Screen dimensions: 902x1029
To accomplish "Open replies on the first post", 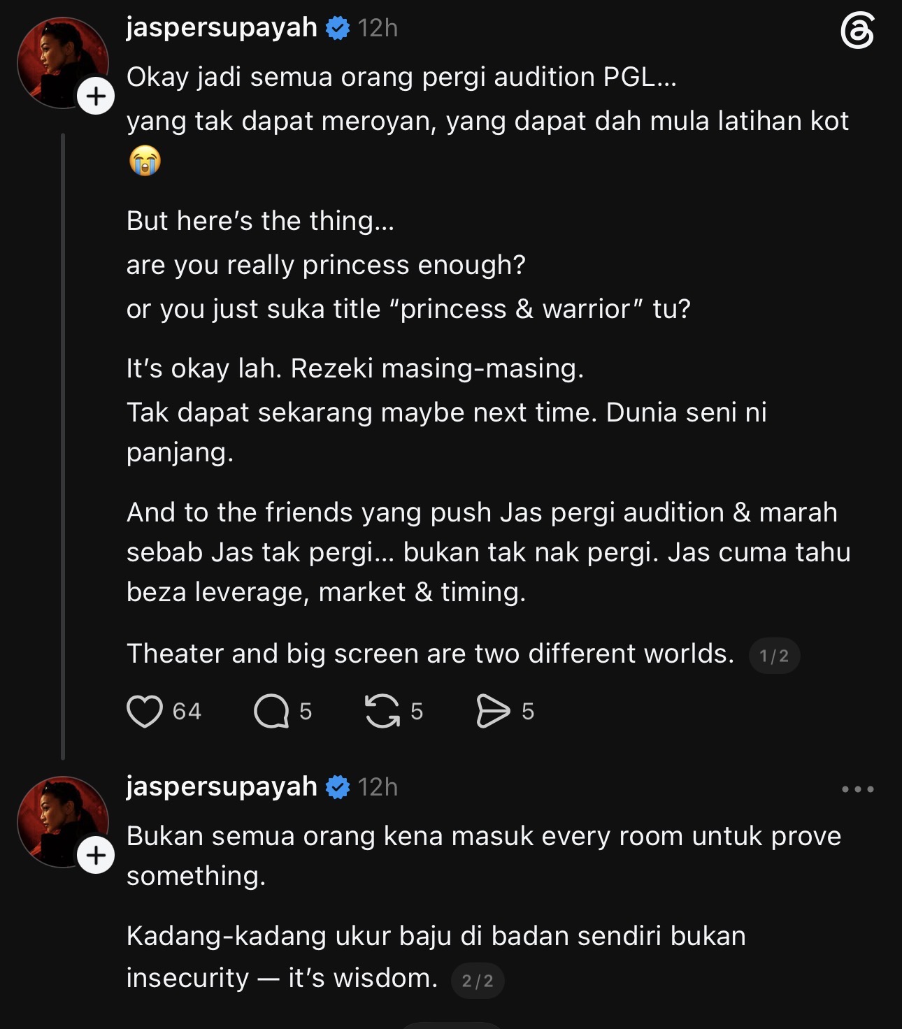I will pyautogui.click(x=271, y=711).
